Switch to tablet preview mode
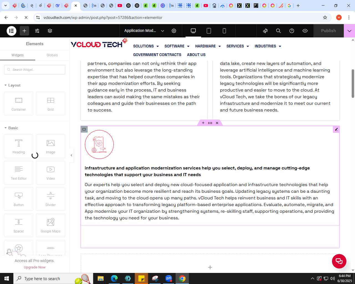The height and width of the screenshot is (284, 355). pyautogui.click(x=209, y=31)
